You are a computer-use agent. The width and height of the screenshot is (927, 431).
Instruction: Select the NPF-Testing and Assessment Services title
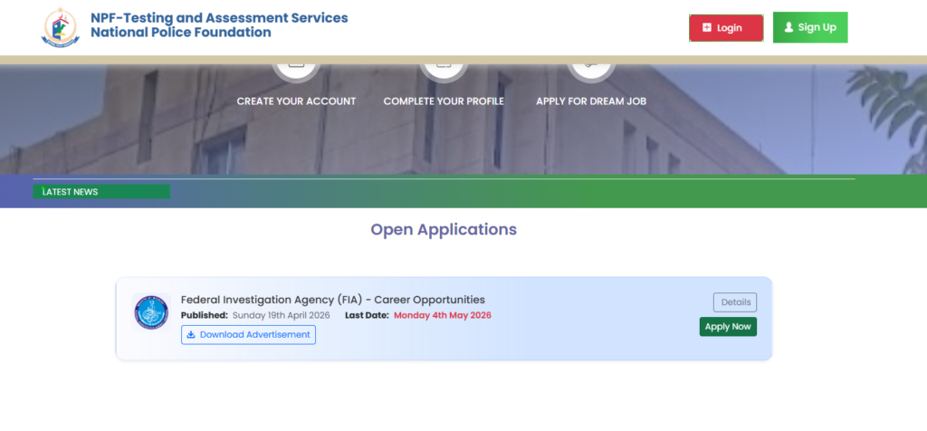pyautogui.click(x=218, y=18)
